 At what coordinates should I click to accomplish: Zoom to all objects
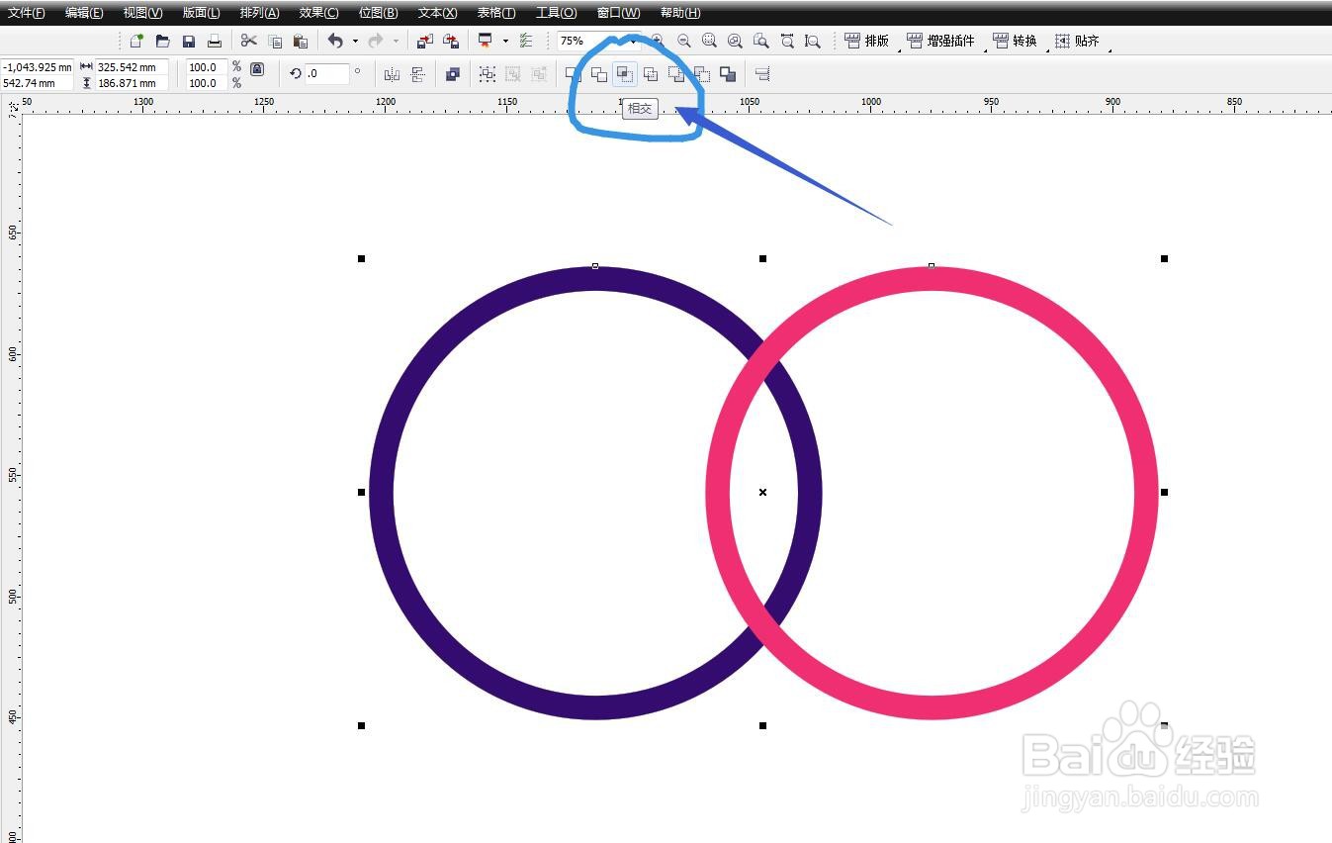tap(735, 41)
